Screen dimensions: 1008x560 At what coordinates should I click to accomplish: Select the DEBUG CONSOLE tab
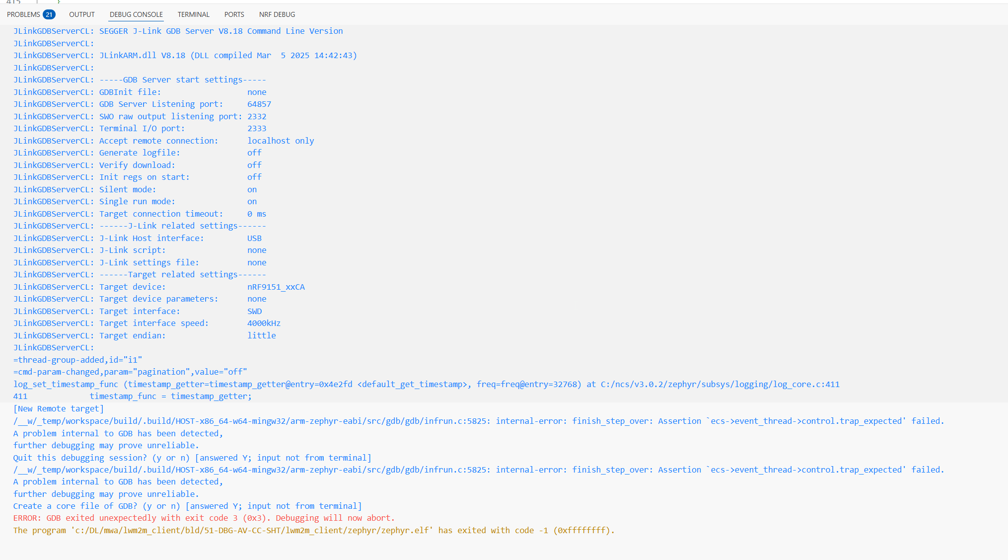(x=136, y=14)
